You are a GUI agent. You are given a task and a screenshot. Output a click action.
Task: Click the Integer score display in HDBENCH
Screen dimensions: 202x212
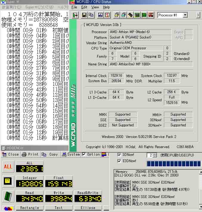click(x=29, y=184)
